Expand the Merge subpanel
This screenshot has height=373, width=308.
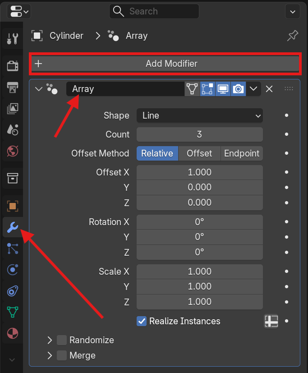pos(50,355)
